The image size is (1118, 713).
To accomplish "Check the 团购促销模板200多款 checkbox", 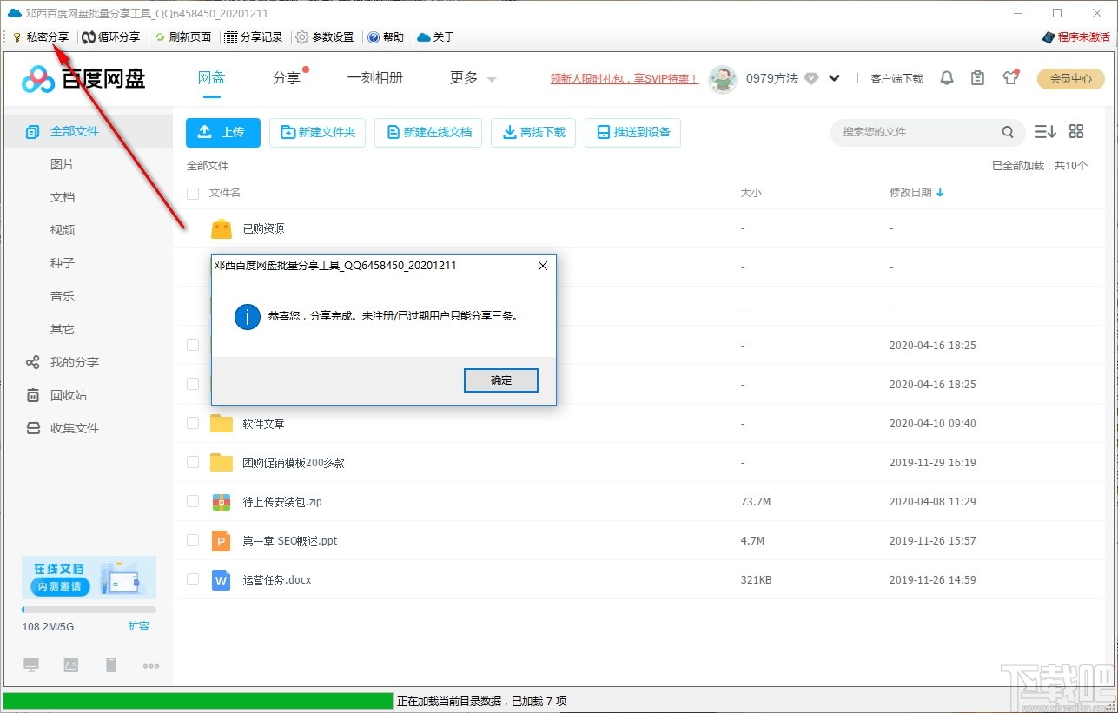I will [193, 462].
